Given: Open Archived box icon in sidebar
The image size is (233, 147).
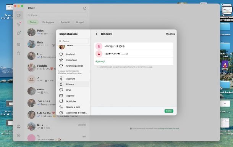Looking at the screenshot, I should coord(19,44).
